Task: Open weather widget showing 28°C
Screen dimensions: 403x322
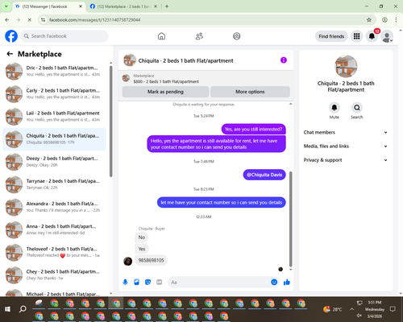Action: click(x=333, y=309)
